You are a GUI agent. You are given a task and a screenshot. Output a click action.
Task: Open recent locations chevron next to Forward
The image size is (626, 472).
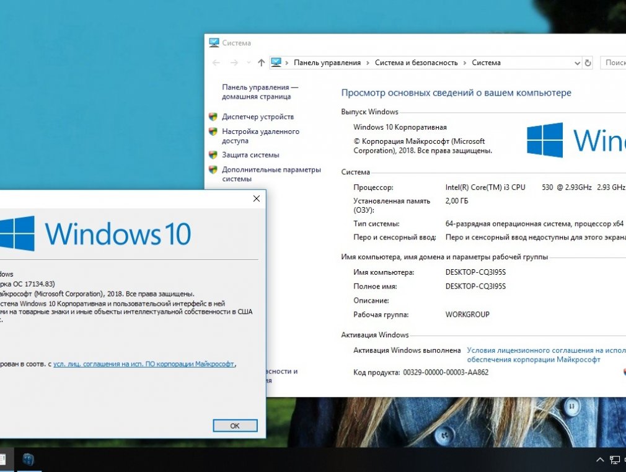(x=249, y=63)
